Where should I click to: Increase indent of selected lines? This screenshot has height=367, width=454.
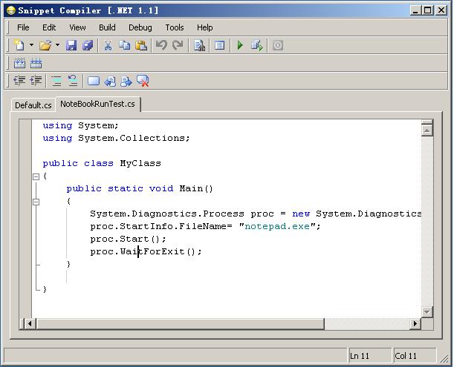36,81
